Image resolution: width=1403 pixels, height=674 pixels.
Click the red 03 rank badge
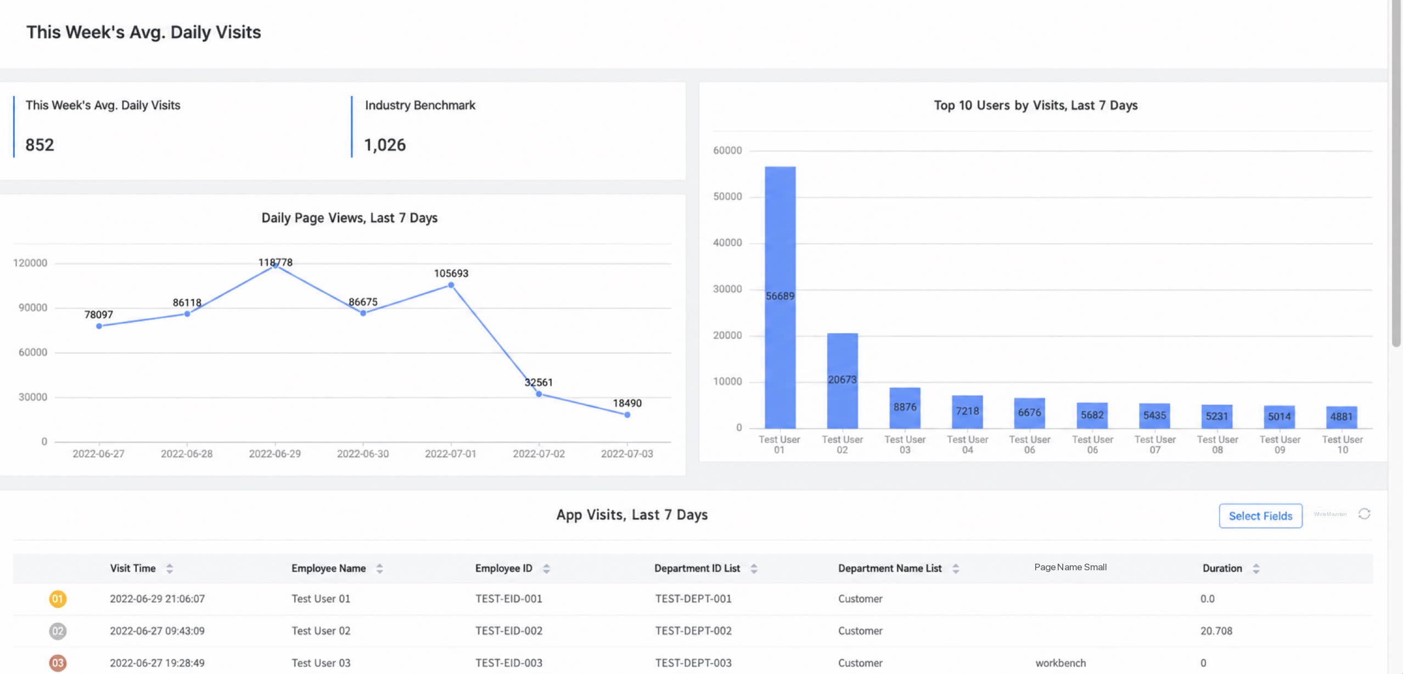click(x=58, y=663)
